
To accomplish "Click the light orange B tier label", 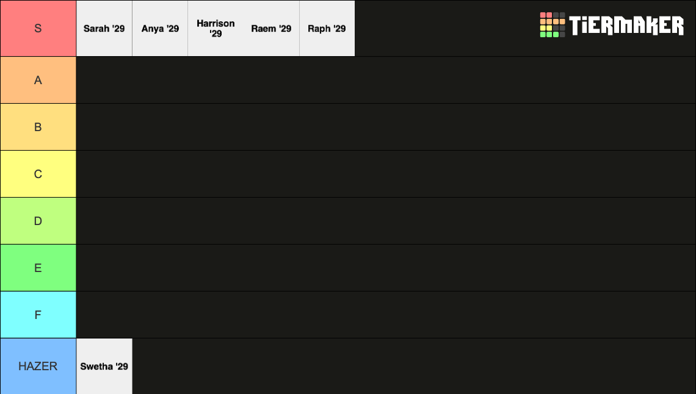I will click(x=38, y=127).
